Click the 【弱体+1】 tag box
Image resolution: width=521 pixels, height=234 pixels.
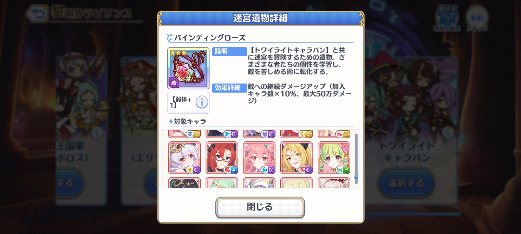pos(188,103)
